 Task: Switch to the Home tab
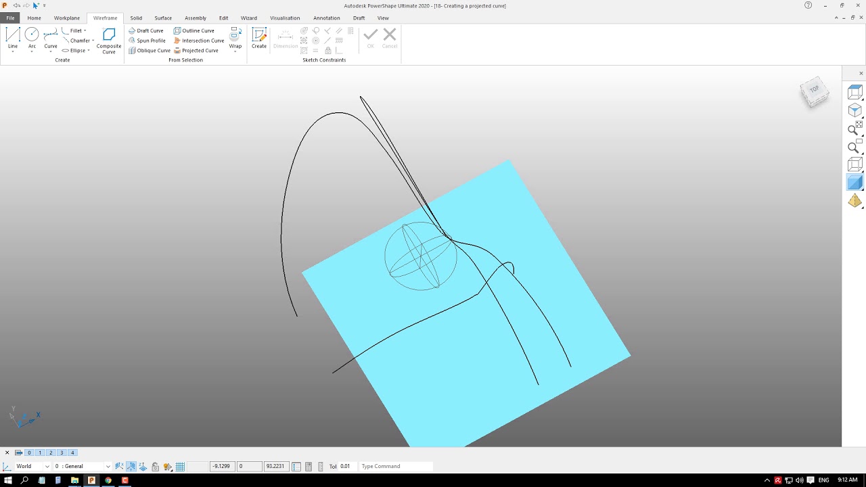pos(34,18)
